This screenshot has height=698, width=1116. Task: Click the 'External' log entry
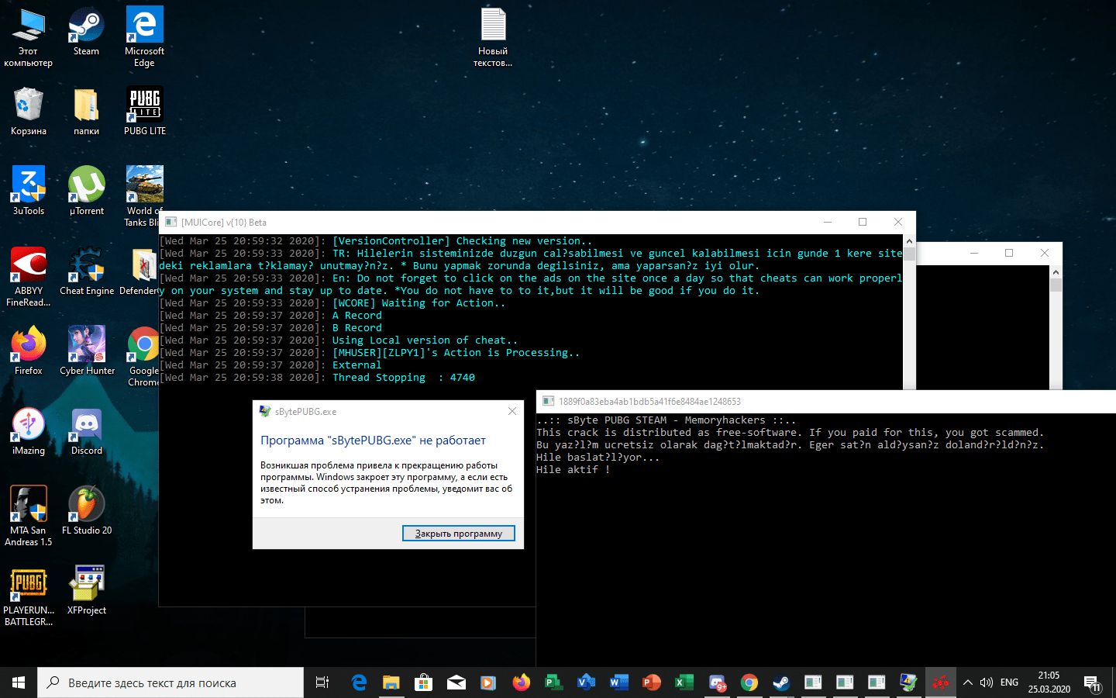[356, 365]
